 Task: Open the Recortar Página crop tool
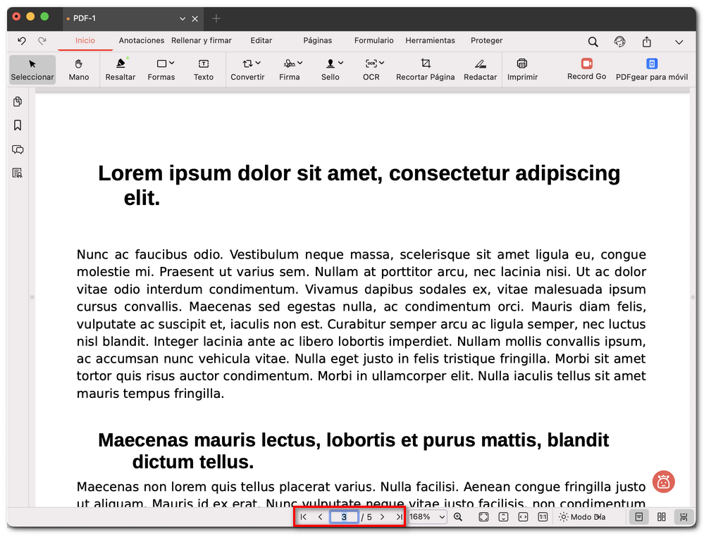(x=426, y=68)
